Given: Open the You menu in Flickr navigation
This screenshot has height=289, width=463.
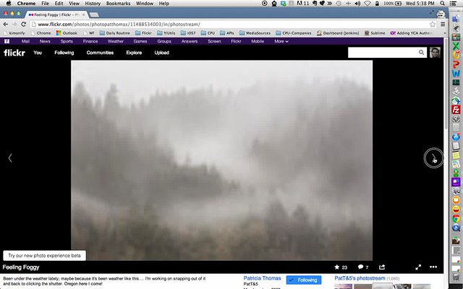Looking at the screenshot, I should coord(38,53).
